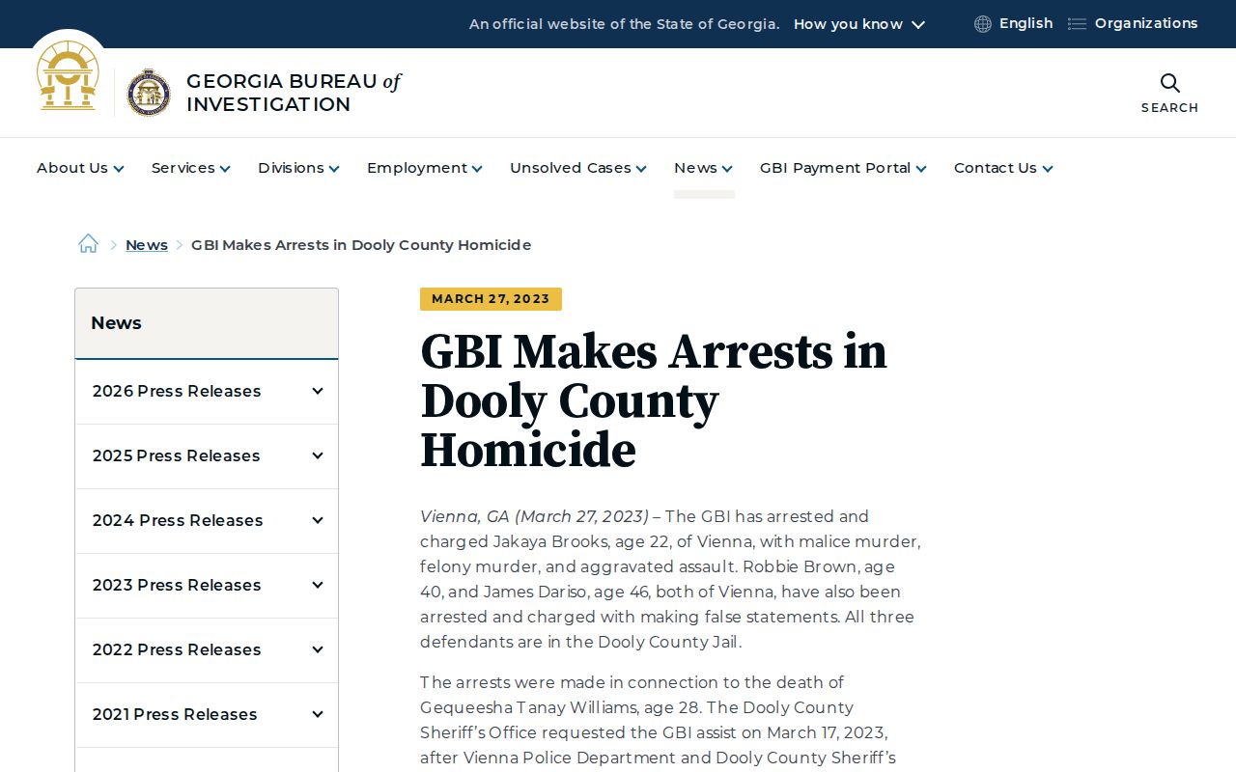Open the Unsolved Cases menu
The image size is (1236, 772).
(x=578, y=168)
